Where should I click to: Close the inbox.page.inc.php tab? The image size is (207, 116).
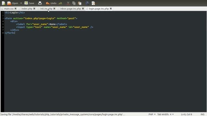pos(83,9)
